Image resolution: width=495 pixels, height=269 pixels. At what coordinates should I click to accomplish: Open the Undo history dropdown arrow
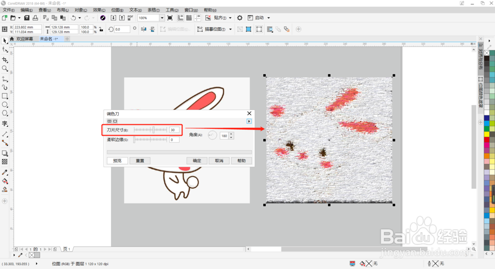pos(80,18)
